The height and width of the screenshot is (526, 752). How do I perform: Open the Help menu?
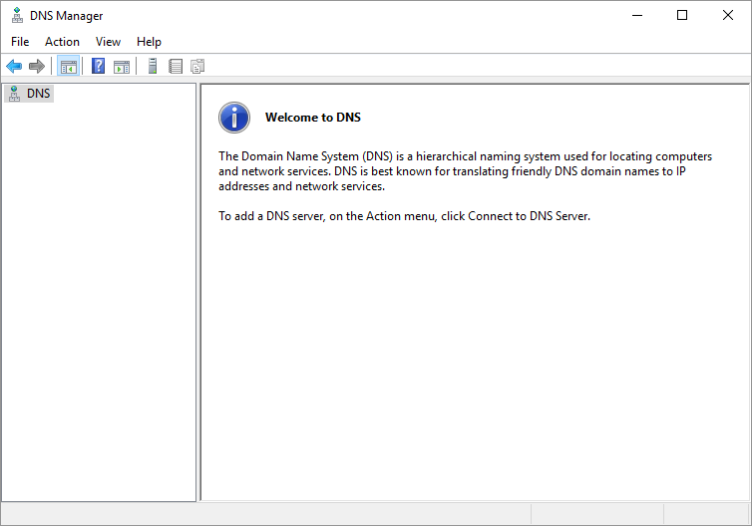click(149, 42)
